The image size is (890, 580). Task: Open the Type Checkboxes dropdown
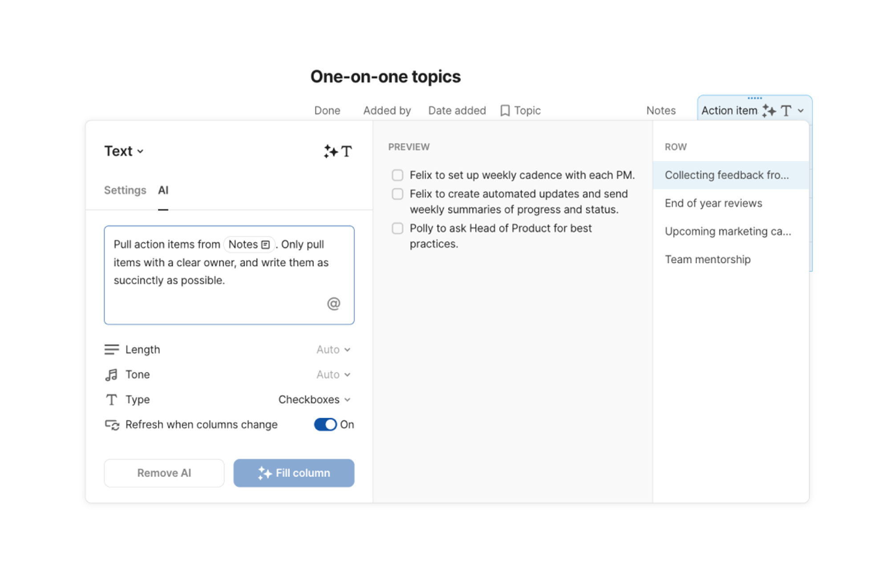(x=314, y=399)
